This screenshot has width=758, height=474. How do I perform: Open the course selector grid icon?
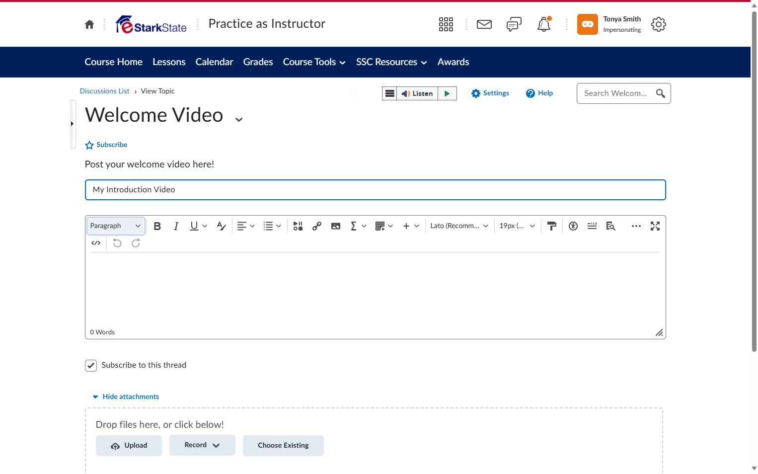click(446, 24)
